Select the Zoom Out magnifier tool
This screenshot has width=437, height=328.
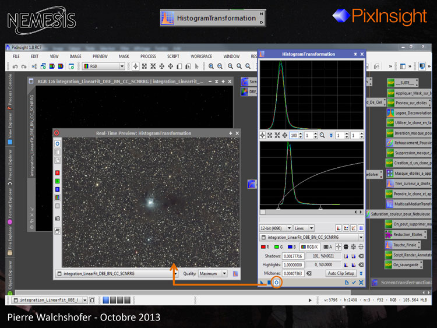pos(220,66)
